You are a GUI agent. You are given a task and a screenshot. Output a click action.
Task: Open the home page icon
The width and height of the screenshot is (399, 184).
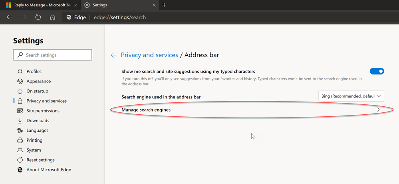tap(52, 17)
